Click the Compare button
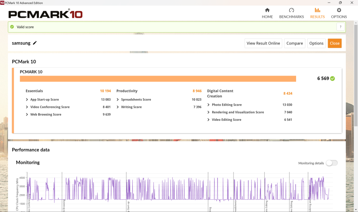 295,43
